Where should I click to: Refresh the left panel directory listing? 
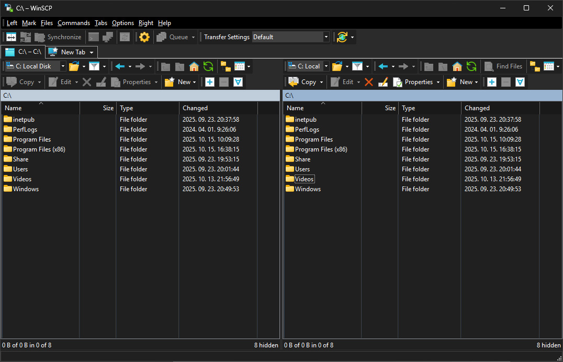tap(208, 66)
